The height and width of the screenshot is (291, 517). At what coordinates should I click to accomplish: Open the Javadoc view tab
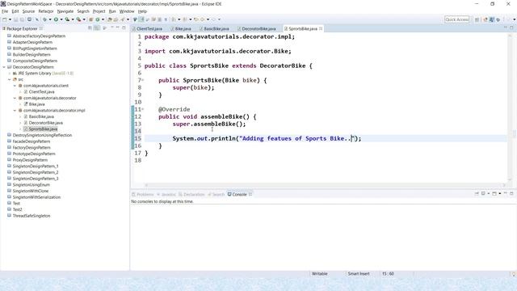click(166, 194)
